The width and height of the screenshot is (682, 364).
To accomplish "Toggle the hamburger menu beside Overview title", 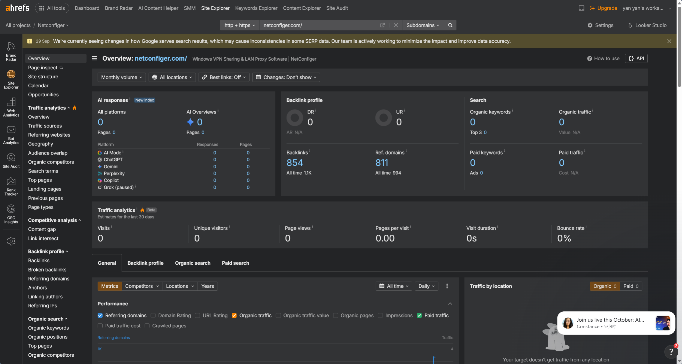I will (95, 58).
